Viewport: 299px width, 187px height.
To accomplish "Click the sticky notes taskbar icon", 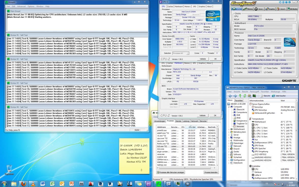I will click(x=139, y=184).
